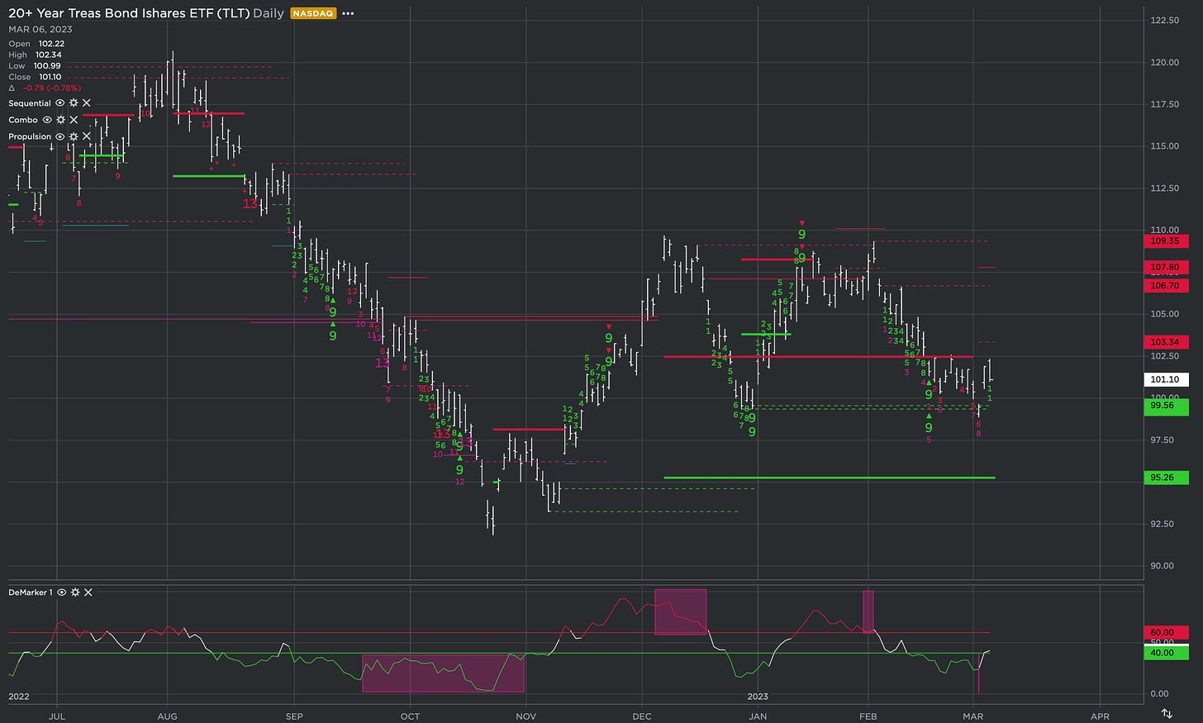Open settings gear for Sequential indicator

[74, 103]
